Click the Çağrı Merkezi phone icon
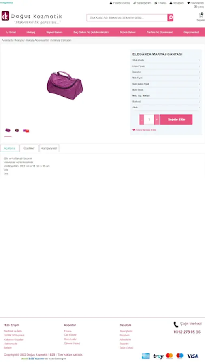Screen dimensions: 205x364 click(176, 324)
